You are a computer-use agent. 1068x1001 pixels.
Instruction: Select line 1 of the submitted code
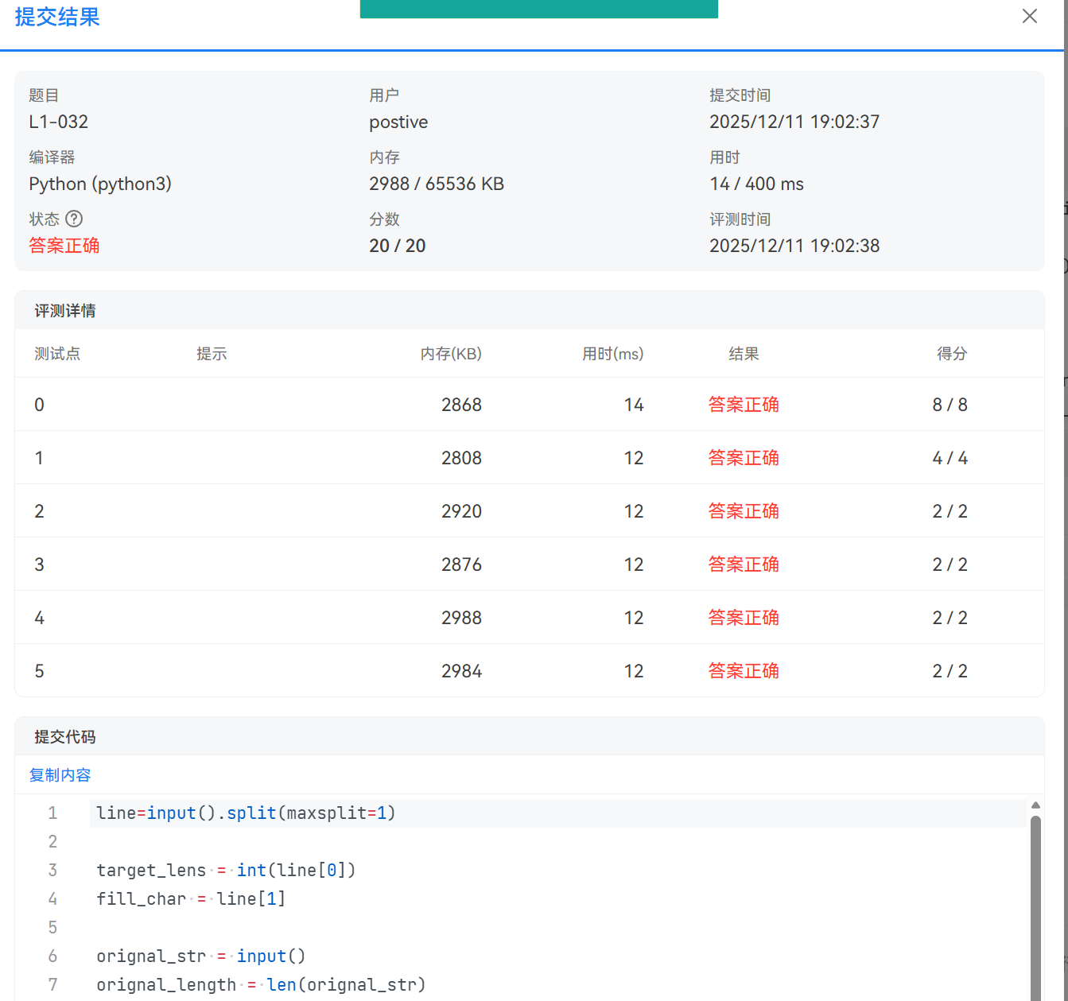coord(245,813)
